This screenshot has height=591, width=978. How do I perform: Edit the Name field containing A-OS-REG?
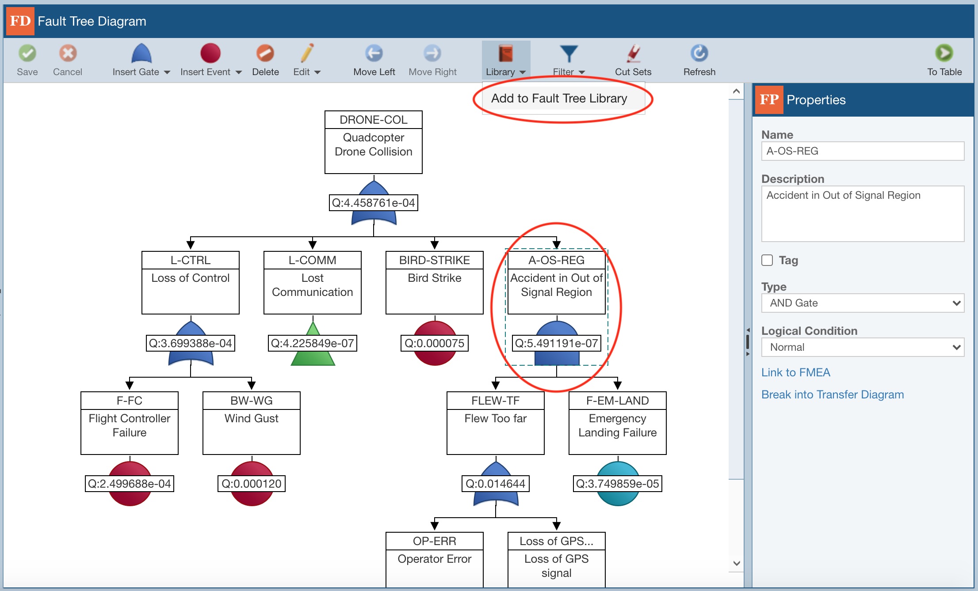tap(862, 151)
